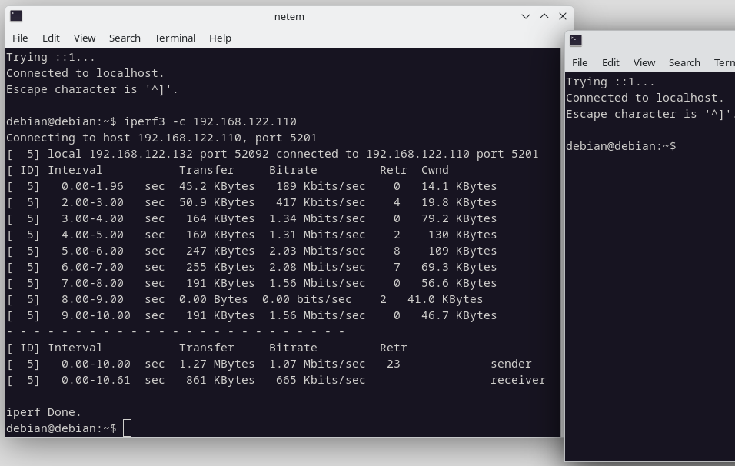Focus the netem terminal at its prompt cursor
Image resolution: width=735 pixels, height=466 pixels.
coord(128,428)
